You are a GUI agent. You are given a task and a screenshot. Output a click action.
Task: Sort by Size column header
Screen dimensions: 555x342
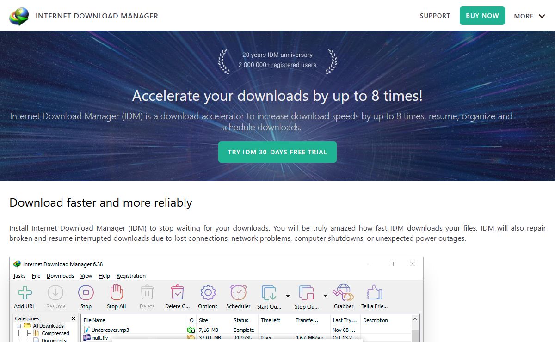click(x=214, y=320)
